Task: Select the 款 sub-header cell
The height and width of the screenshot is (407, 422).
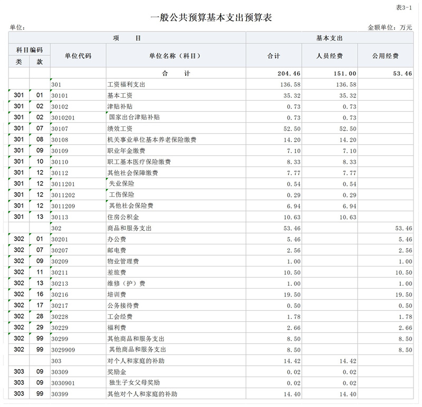Action: tap(40, 61)
